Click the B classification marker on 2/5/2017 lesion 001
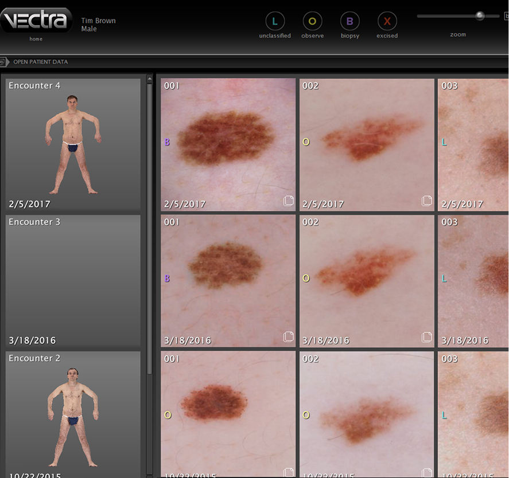This screenshot has width=509, height=478. click(x=167, y=142)
